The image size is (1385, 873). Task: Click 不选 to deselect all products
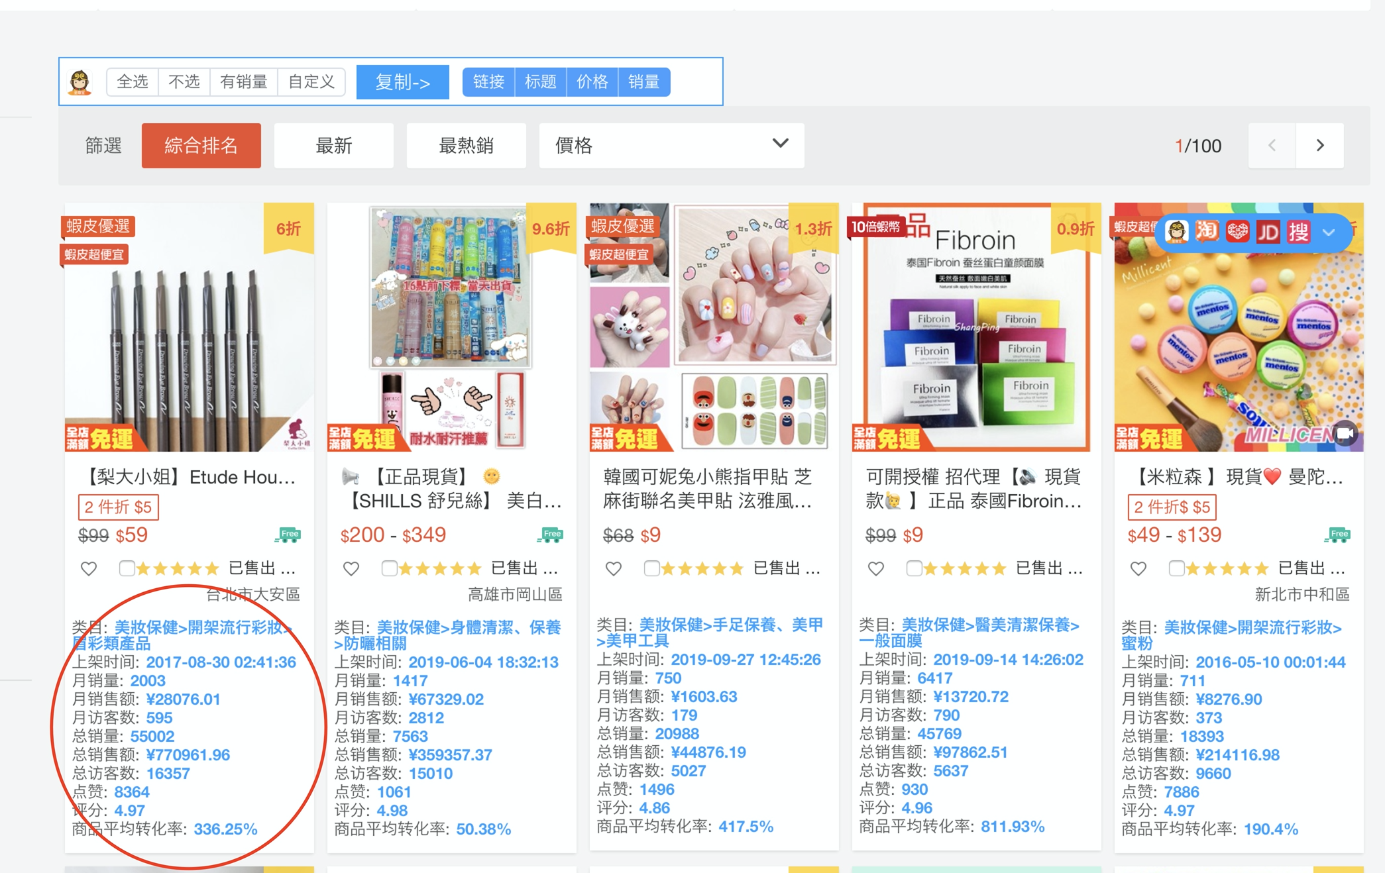click(x=184, y=82)
